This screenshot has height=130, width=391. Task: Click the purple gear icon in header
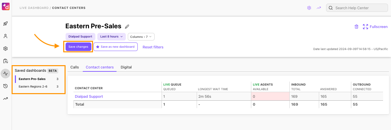pyautogui.click(x=309, y=8)
